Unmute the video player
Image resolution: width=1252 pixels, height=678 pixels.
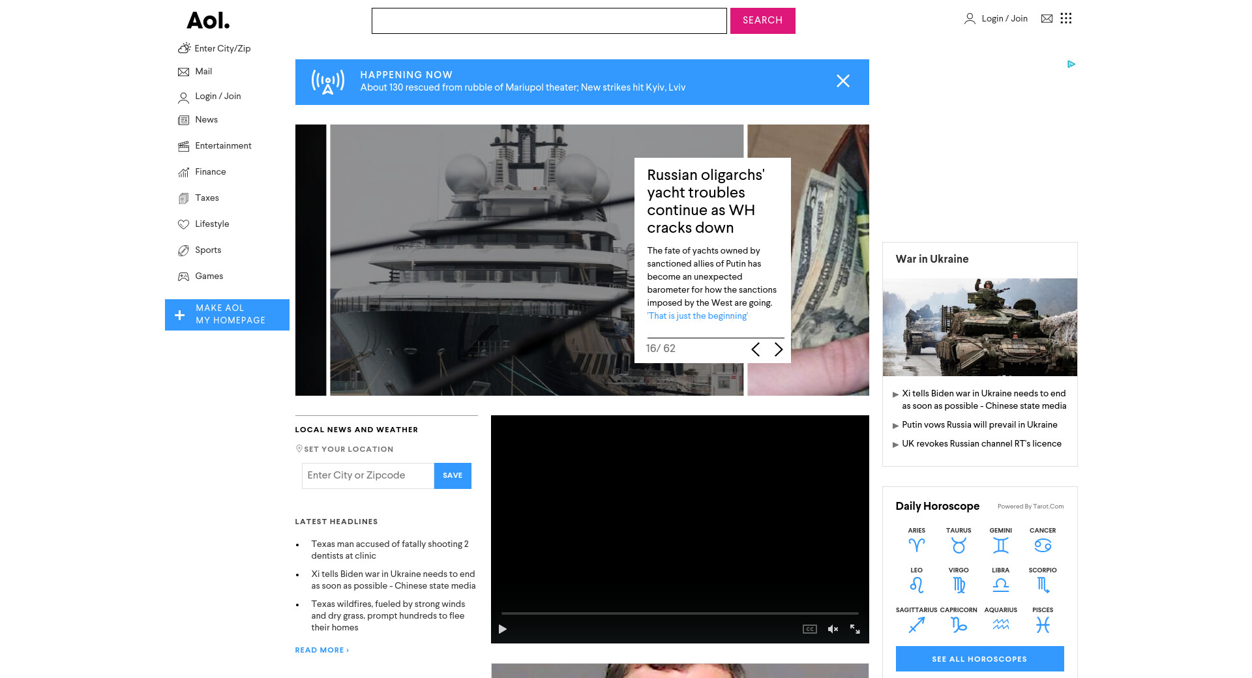[x=833, y=629]
